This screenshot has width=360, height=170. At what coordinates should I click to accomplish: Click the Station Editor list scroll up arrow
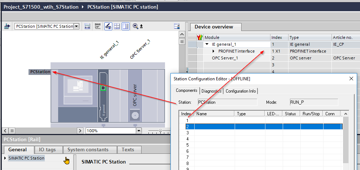tap(346, 114)
